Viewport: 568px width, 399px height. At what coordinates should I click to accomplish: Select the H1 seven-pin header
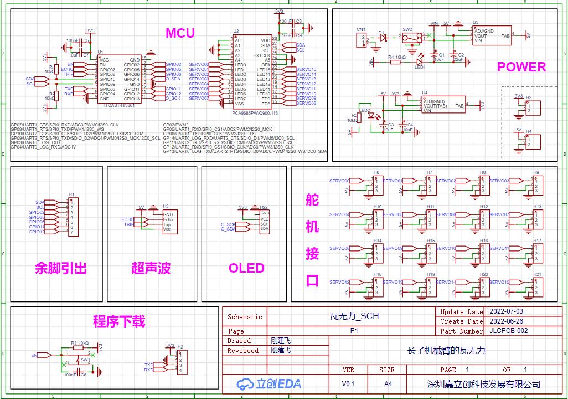point(74,217)
